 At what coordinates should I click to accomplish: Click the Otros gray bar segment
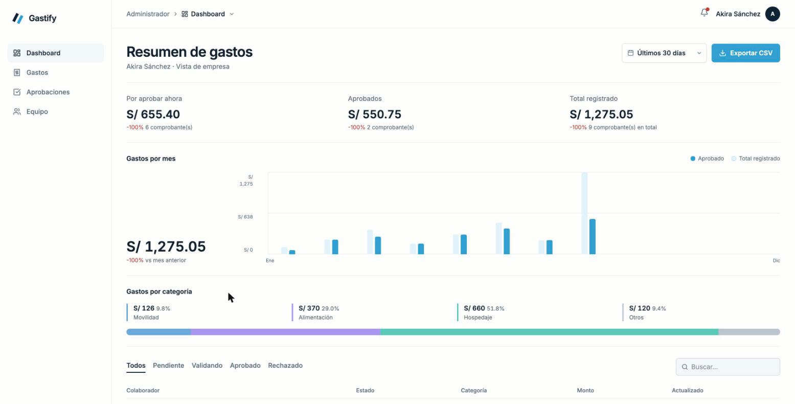pos(749,332)
